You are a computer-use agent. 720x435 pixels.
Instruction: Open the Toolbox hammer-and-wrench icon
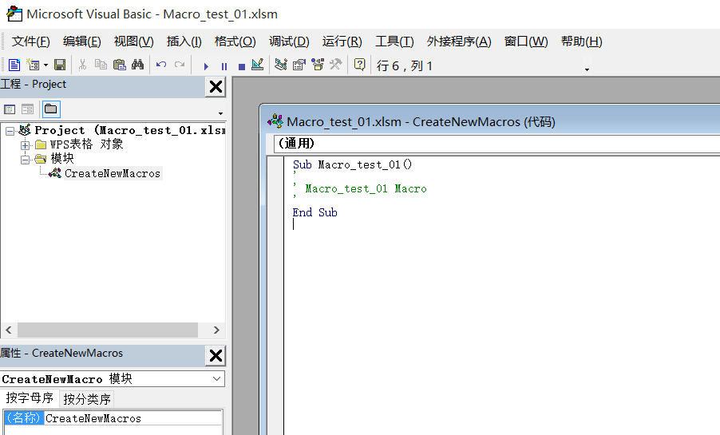pos(336,65)
